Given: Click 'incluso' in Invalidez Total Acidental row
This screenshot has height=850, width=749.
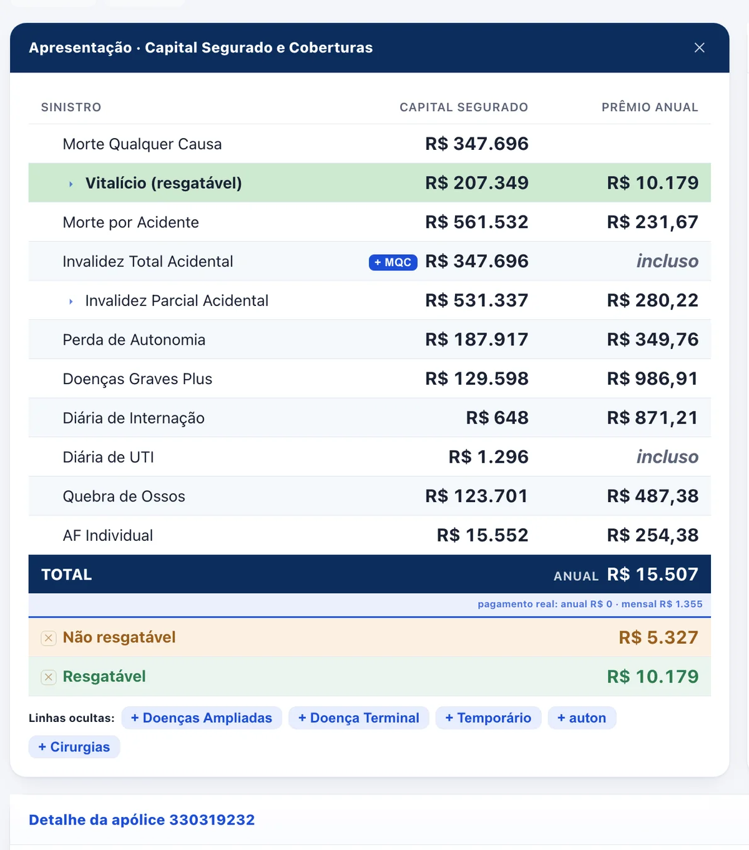Looking at the screenshot, I should 667,262.
